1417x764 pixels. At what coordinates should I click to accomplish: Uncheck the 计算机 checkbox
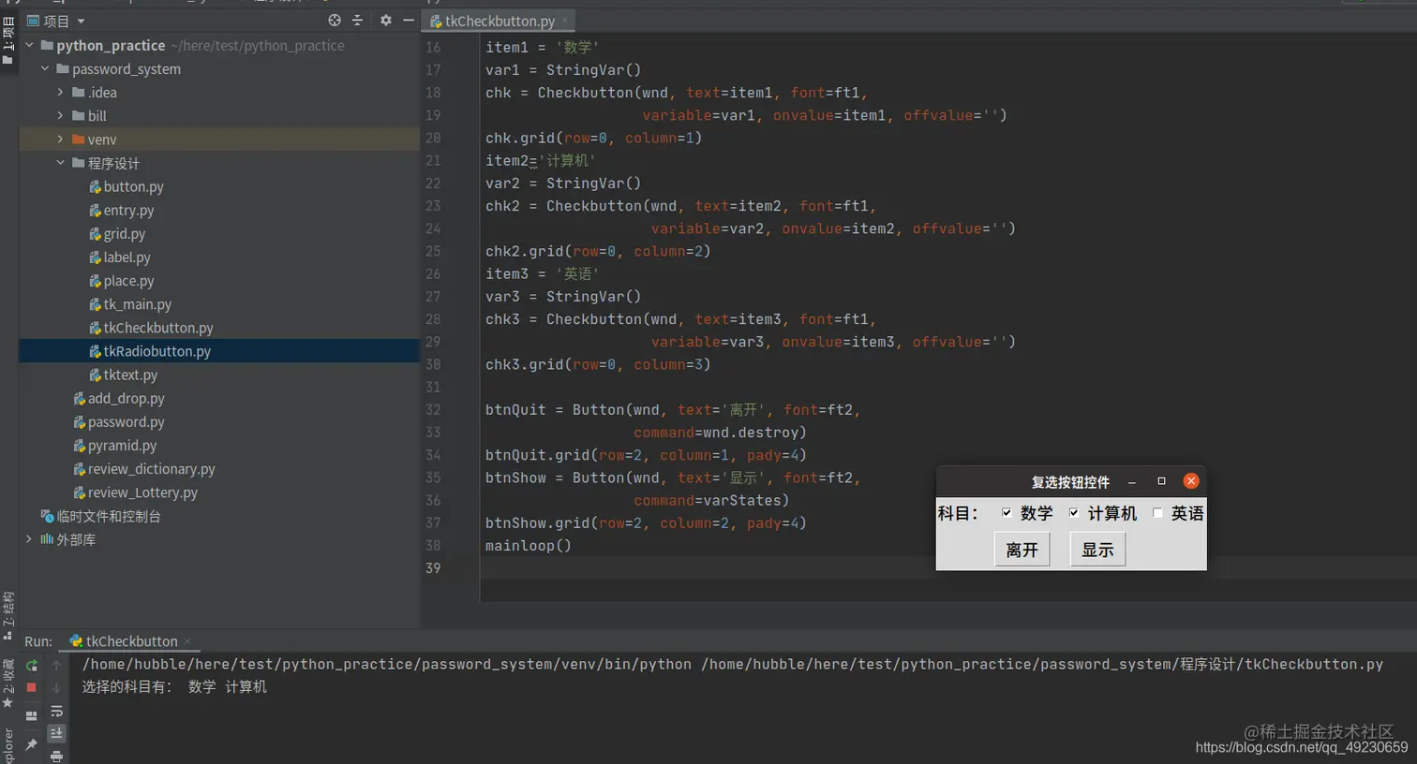(x=1073, y=512)
